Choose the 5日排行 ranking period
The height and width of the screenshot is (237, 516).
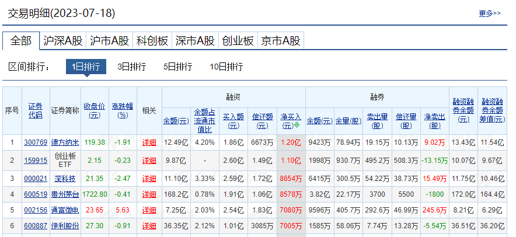click(x=177, y=67)
